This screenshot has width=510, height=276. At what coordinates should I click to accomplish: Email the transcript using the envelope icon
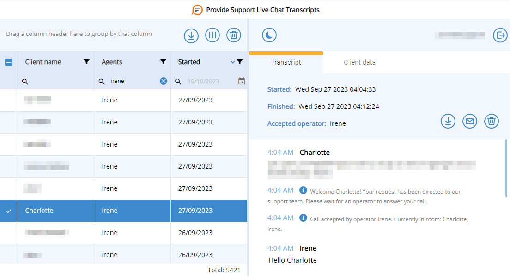[470, 121]
